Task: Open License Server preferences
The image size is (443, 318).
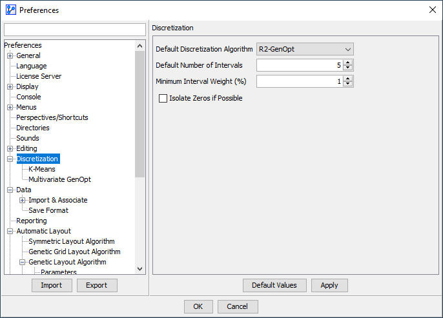Action: click(39, 76)
